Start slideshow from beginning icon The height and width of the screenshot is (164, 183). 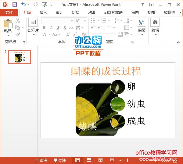point(45,5)
